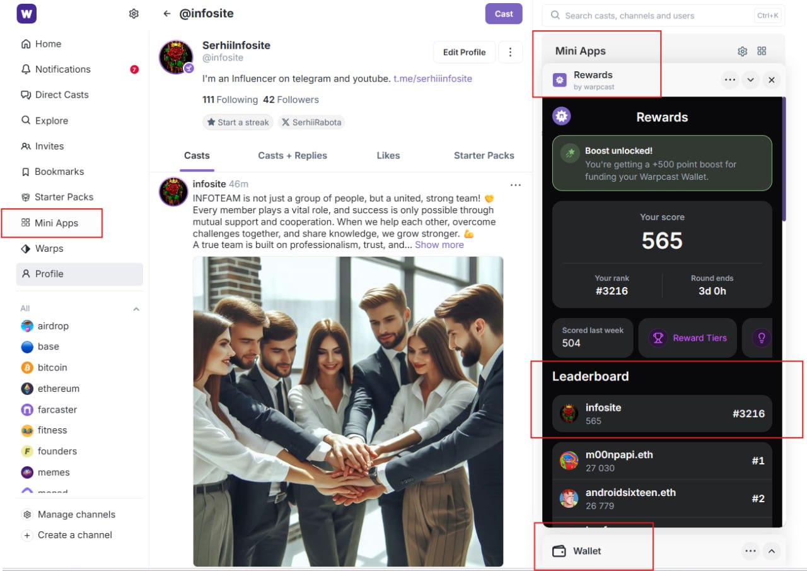Viewport: 807px width, 571px height.
Task: Open the X SerhiiRabota chip
Action: [x=311, y=122]
